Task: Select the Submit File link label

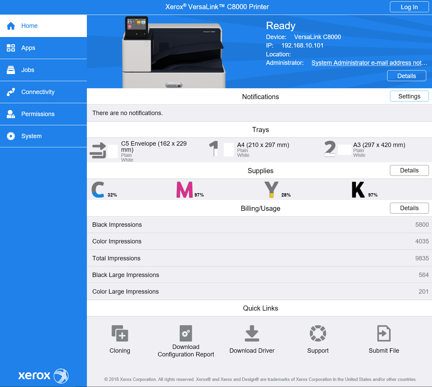Action: click(x=384, y=351)
